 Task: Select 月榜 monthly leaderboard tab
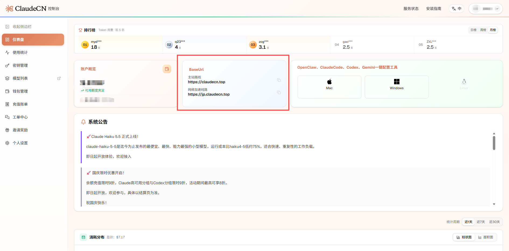point(493,30)
